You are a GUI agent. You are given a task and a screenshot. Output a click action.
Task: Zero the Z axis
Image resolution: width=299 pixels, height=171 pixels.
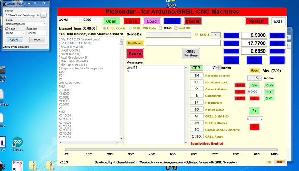231,51
